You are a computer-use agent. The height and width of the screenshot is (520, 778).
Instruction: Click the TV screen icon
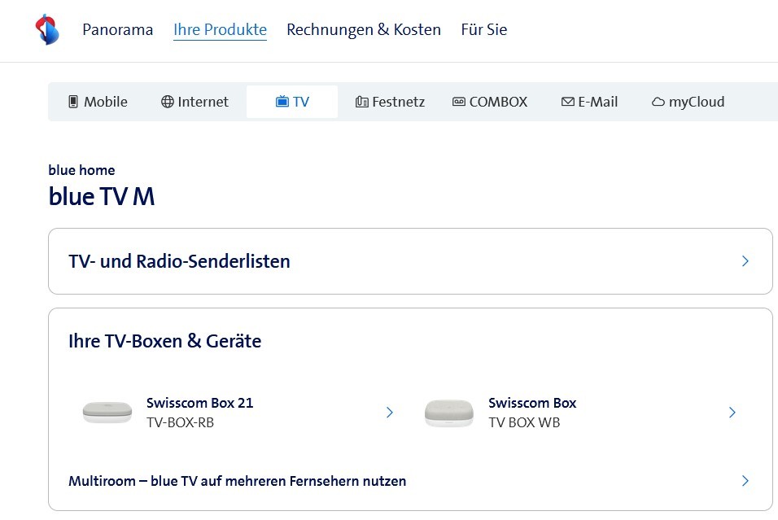tap(282, 102)
